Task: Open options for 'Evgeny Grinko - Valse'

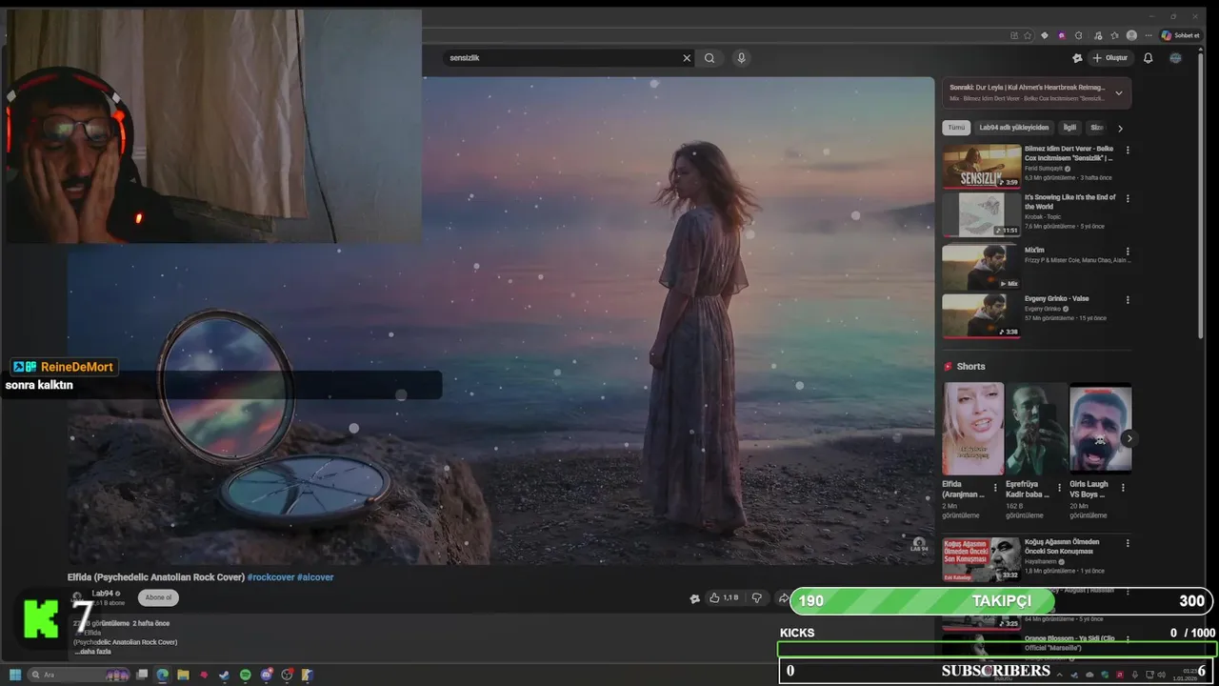Action: pyautogui.click(x=1128, y=299)
